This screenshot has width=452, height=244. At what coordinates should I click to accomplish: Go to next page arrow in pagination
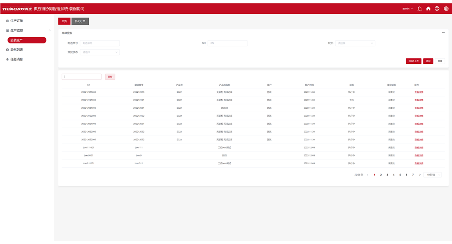[x=420, y=175]
